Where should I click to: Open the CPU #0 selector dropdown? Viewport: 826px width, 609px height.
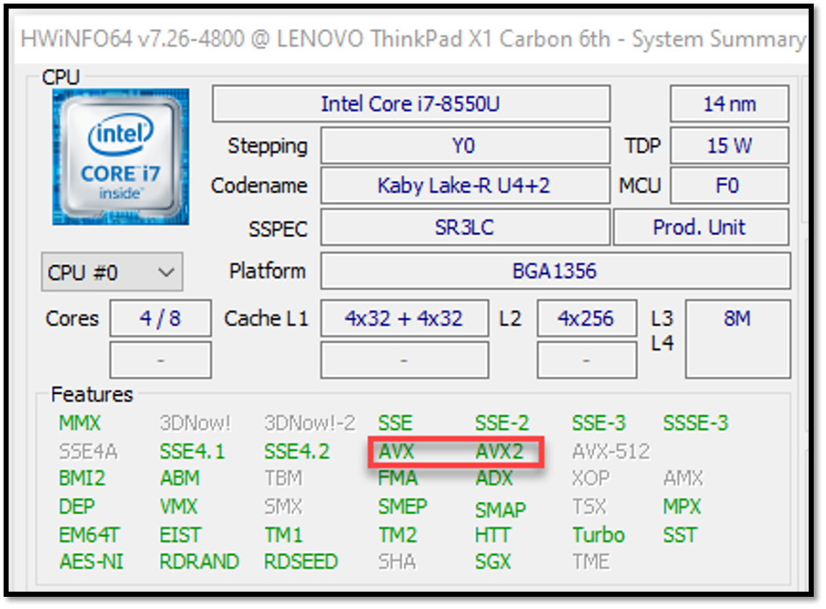point(112,272)
